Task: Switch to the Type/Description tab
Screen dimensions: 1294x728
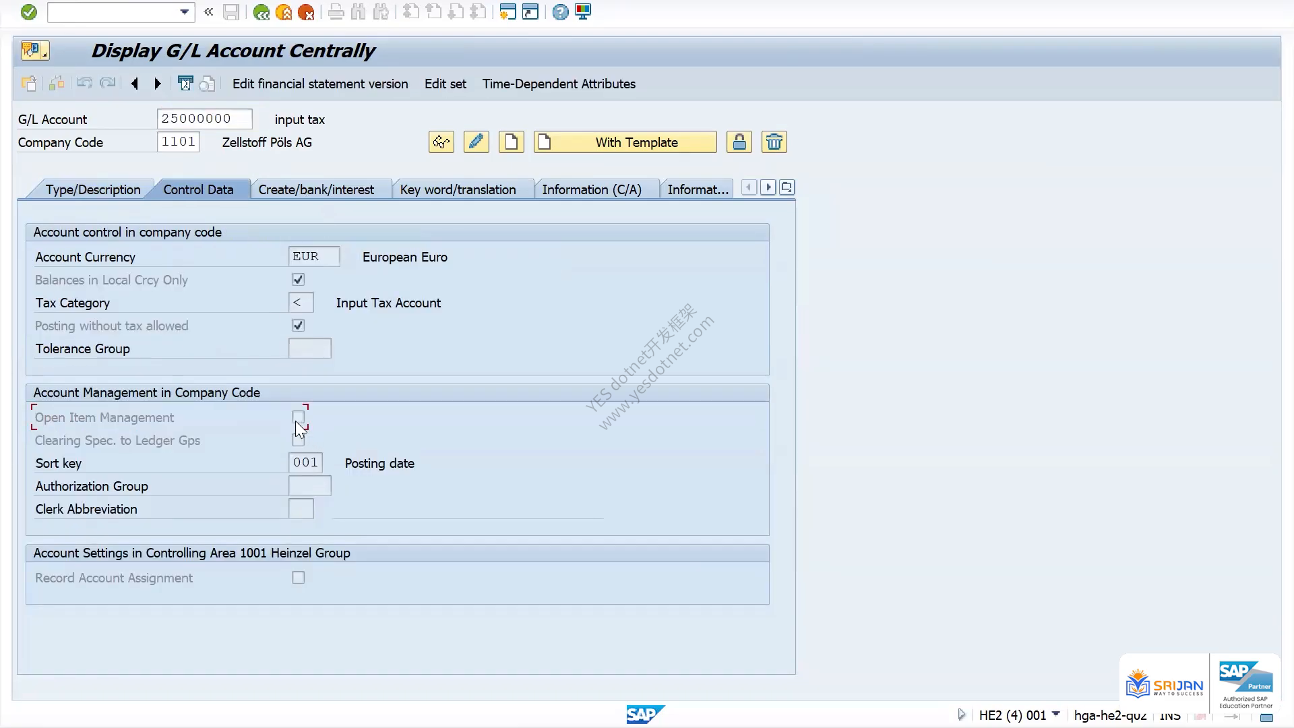Action: [92, 189]
